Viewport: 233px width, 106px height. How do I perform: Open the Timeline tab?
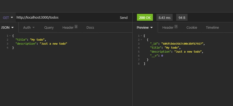(212, 28)
